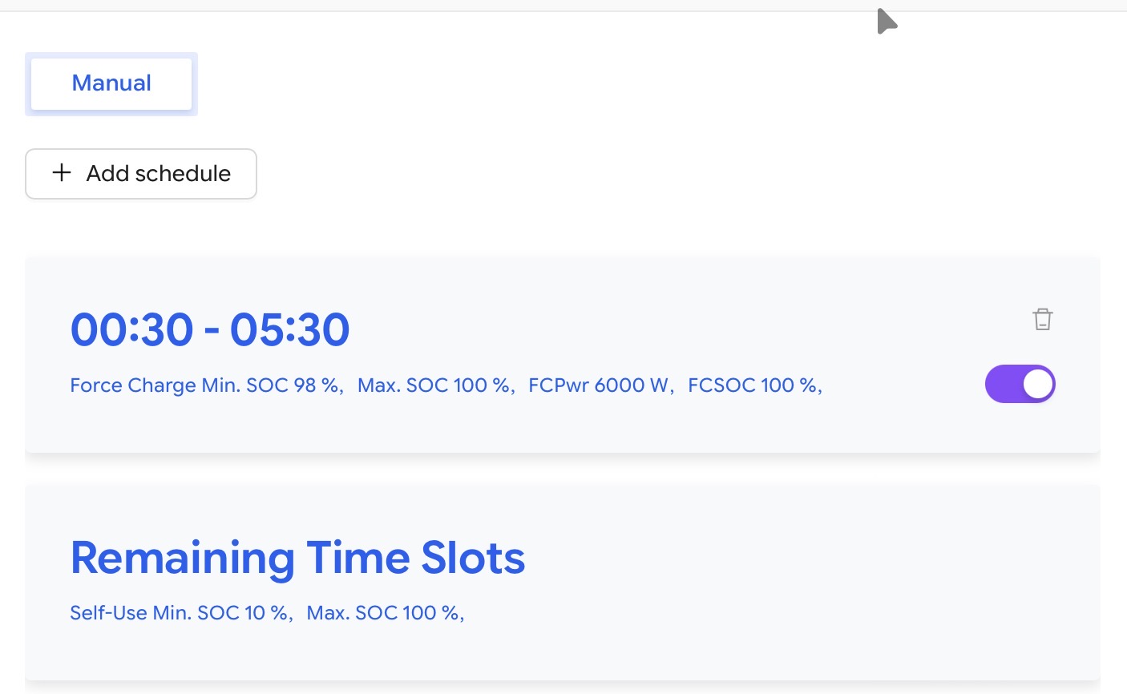Switch to the Manual tab

point(111,83)
